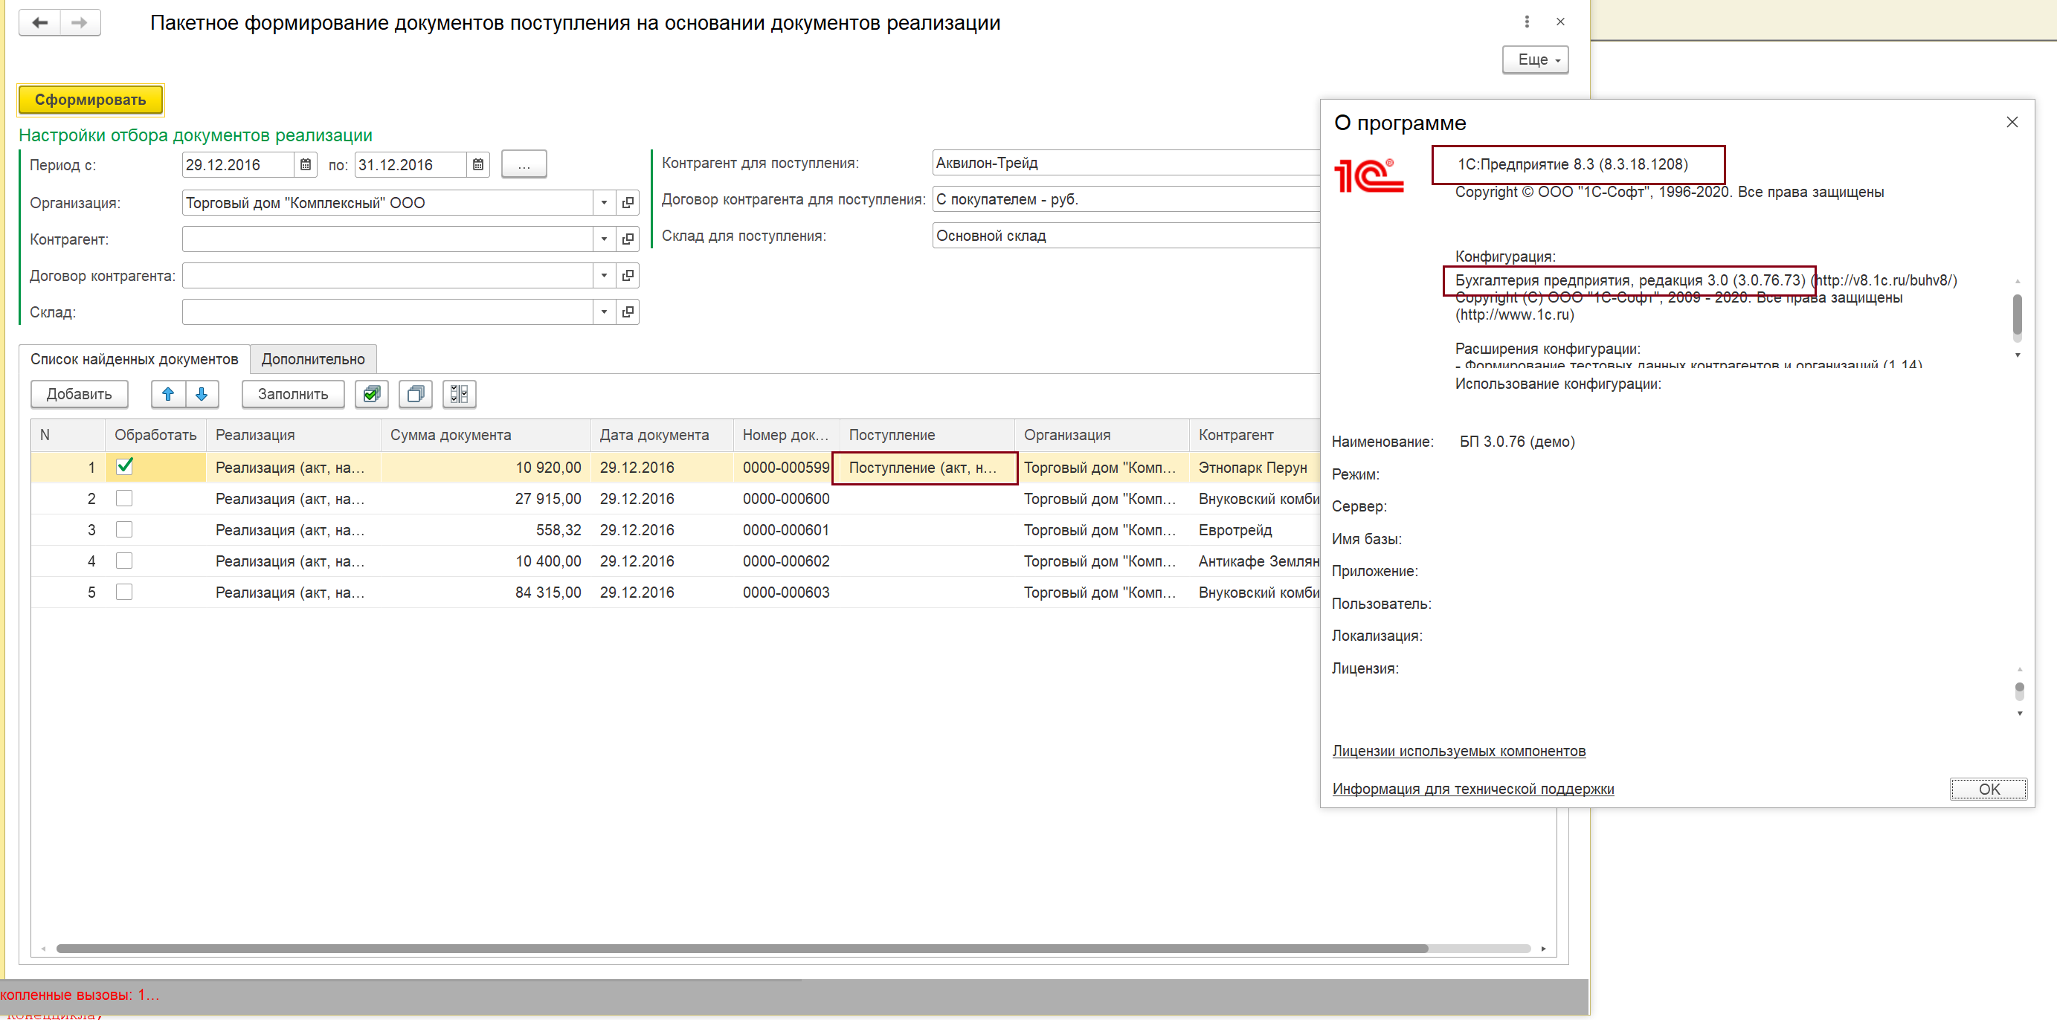
Task: Check Обработать checkbox for document 0000-000603
Action: click(123, 592)
